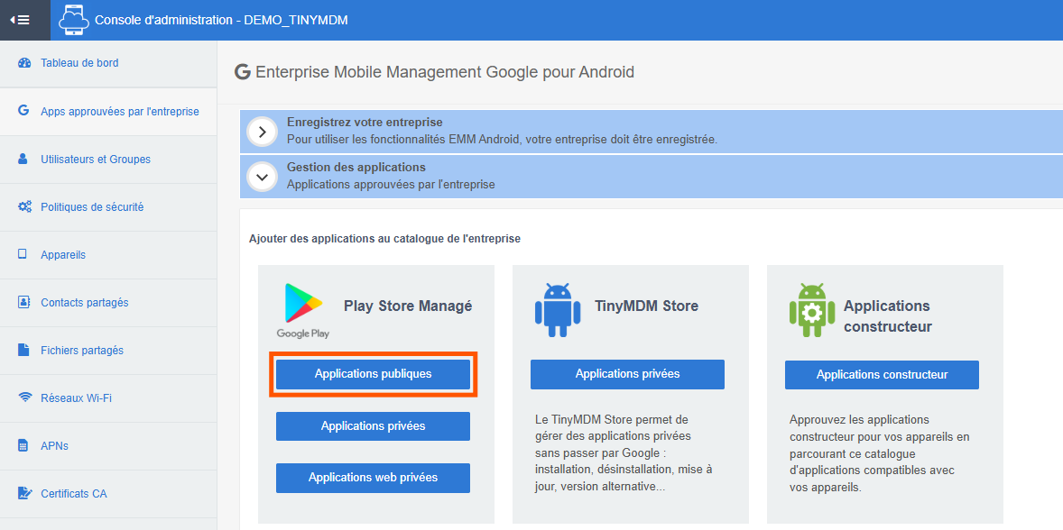The image size is (1063, 530).
Task: Click the Réseaux Wi-Fi signal icon
Action: pos(25,398)
